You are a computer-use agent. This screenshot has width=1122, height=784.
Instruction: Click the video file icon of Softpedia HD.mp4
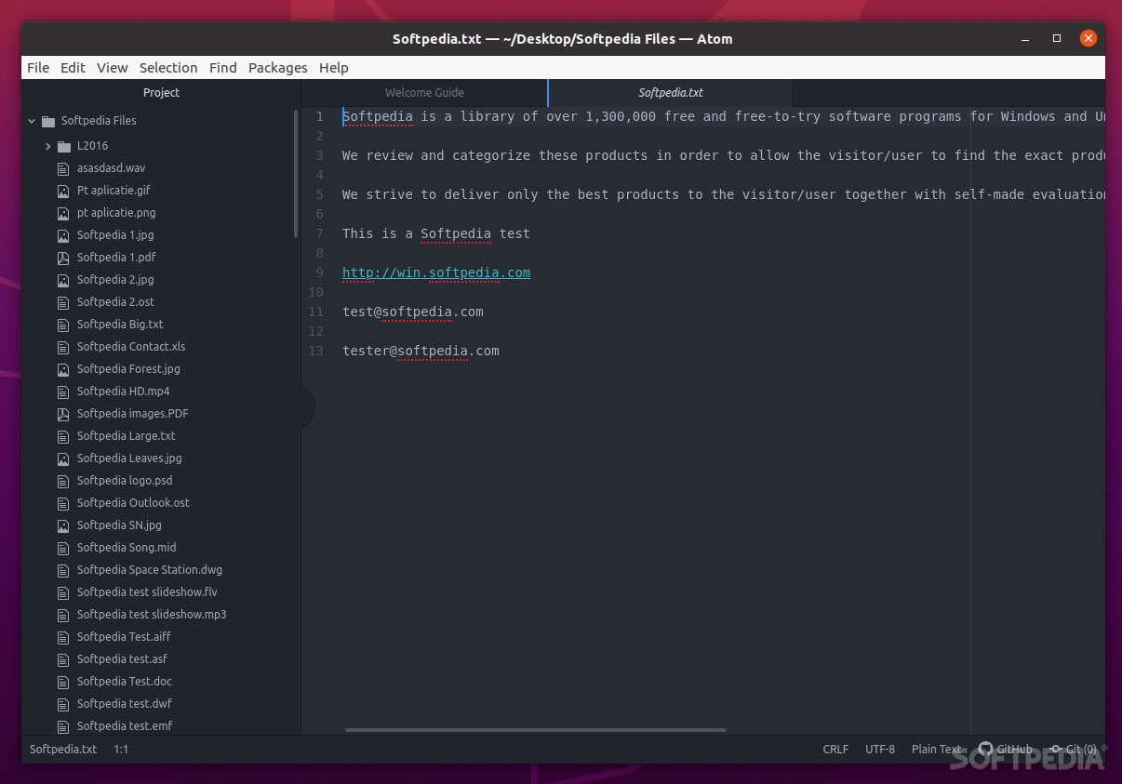click(x=63, y=392)
